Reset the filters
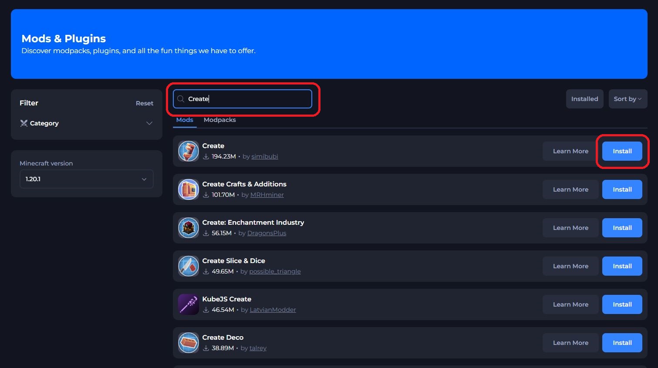 145,103
